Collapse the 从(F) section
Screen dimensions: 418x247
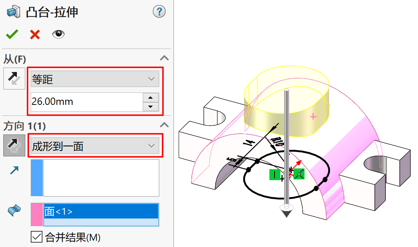click(x=164, y=58)
